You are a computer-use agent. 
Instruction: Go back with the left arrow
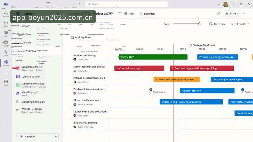[74, 4]
